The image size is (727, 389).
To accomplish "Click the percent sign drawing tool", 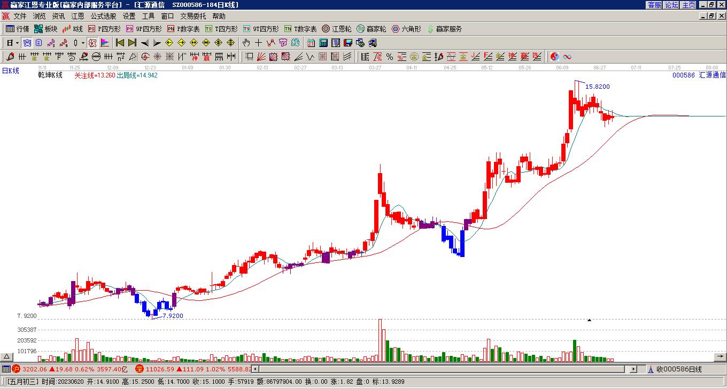I will 389,57.
